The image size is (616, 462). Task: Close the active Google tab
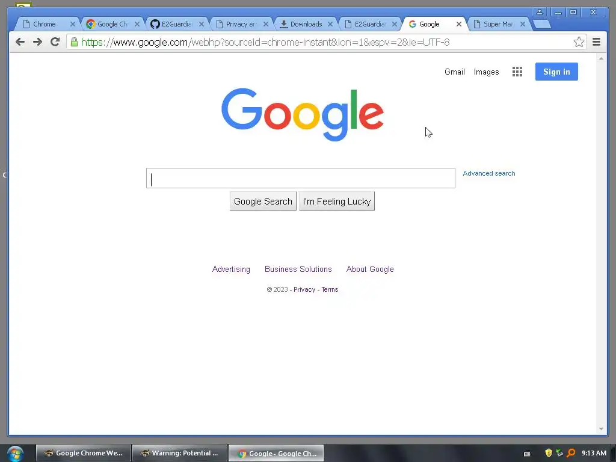click(x=459, y=24)
